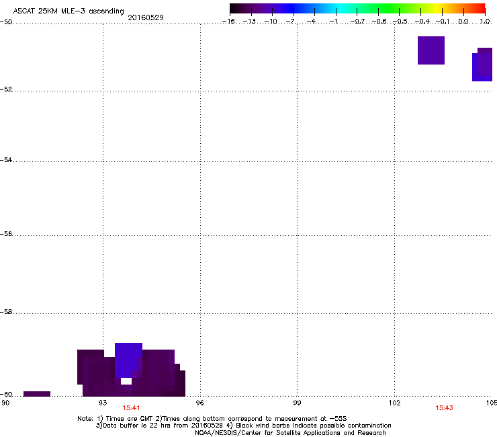
Task: Click the 1.0 label under the color bar
Action: (485, 22)
